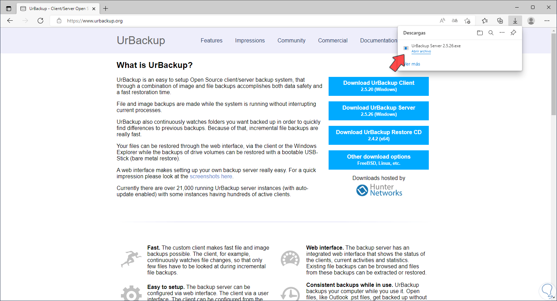
Task: Open the Impressions menu item
Action: click(x=250, y=40)
